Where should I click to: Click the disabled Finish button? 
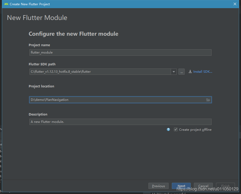(x=225, y=186)
